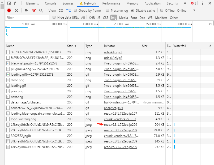214x165 pixels.
Task: Open the network search magnifier icon
Action: click(x=41, y=10)
